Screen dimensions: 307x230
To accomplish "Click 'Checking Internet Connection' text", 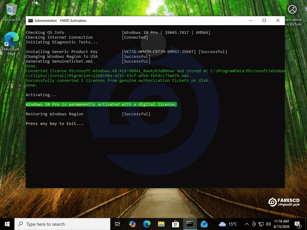I will (59, 37).
